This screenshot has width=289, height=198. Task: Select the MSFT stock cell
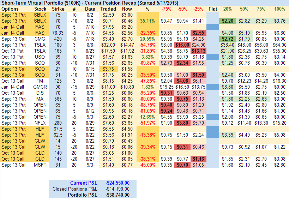(40, 165)
